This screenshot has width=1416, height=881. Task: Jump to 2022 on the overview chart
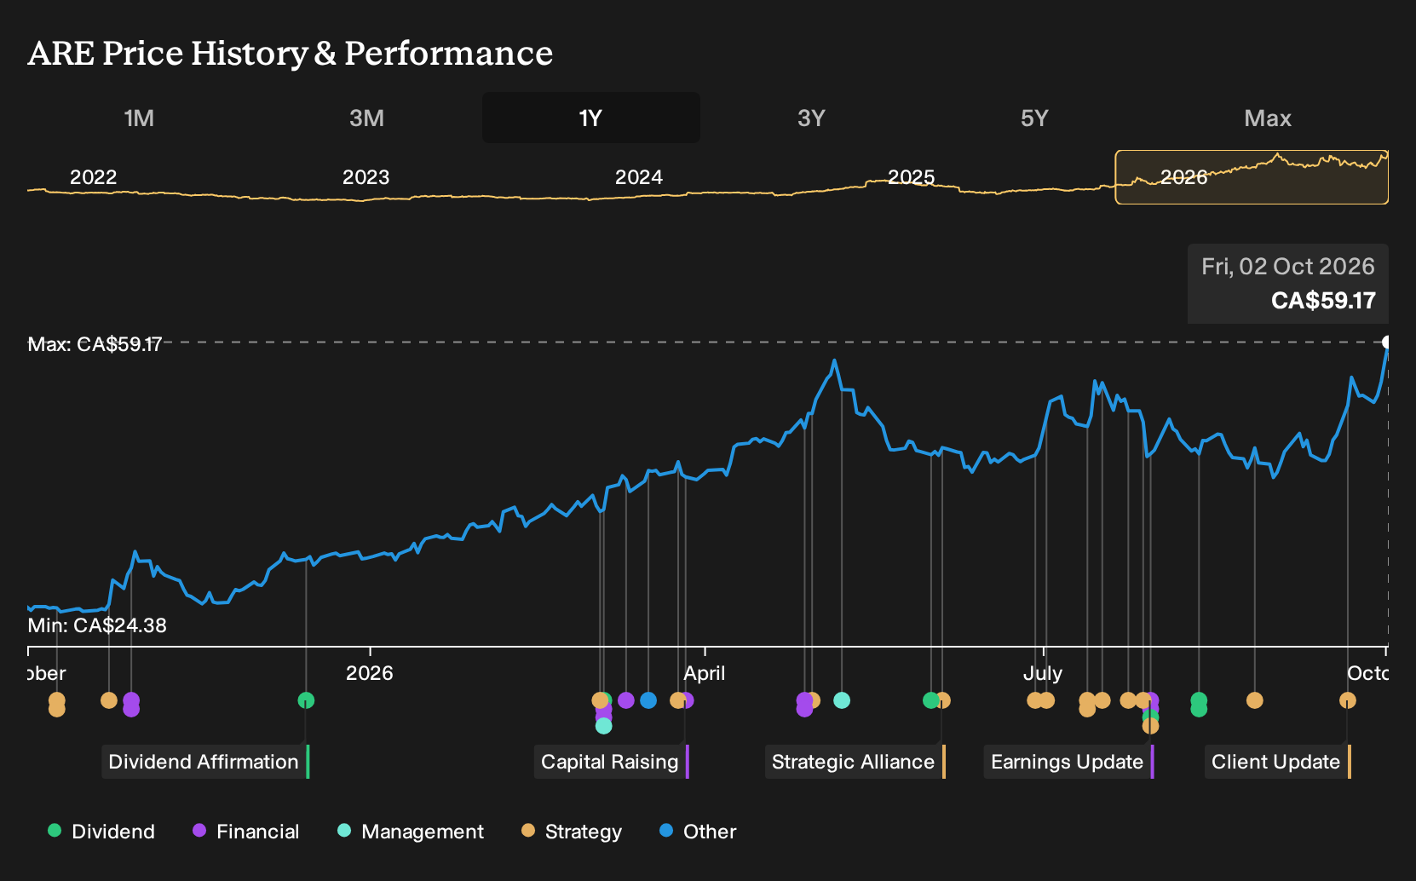(93, 177)
